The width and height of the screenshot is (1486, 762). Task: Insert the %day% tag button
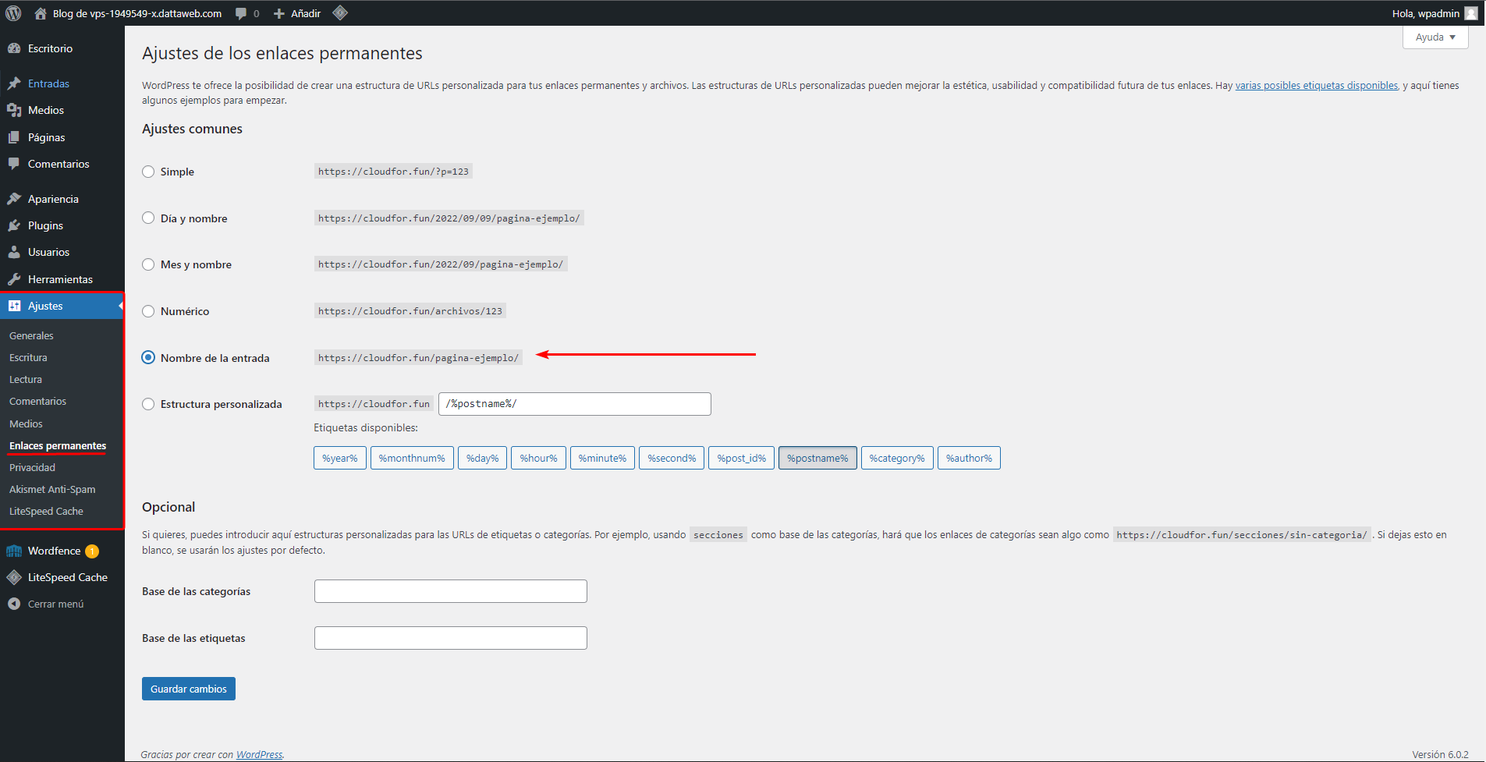(x=483, y=458)
